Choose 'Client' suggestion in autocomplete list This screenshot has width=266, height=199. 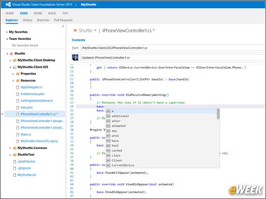[161, 160]
